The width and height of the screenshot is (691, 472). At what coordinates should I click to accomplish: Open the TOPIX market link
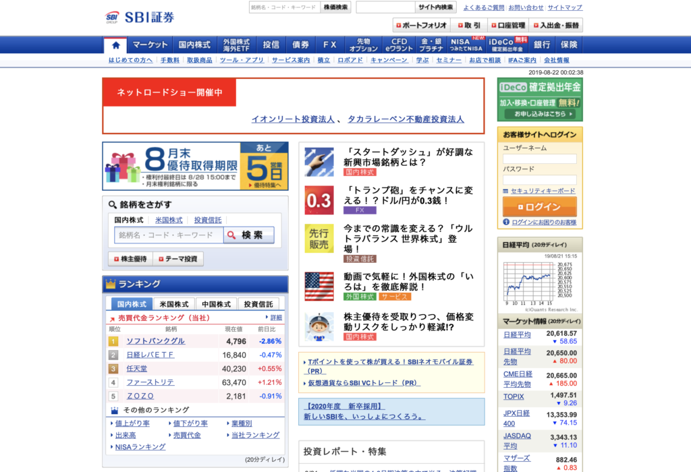(x=514, y=396)
